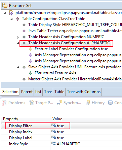Select the EStructural Feature Axis row
122x150 pixels.
tap(55, 73)
